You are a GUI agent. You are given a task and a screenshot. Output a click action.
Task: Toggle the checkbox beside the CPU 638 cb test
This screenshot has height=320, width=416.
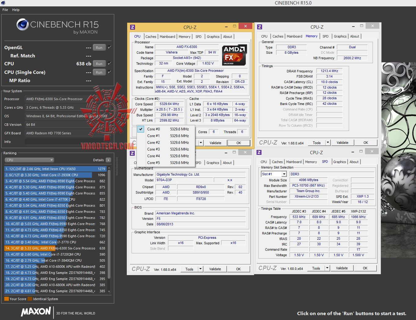click(x=109, y=64)
